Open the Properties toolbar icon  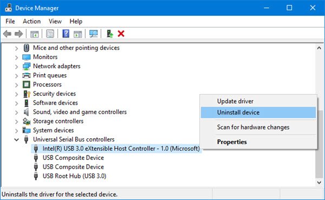click(50, 34)
